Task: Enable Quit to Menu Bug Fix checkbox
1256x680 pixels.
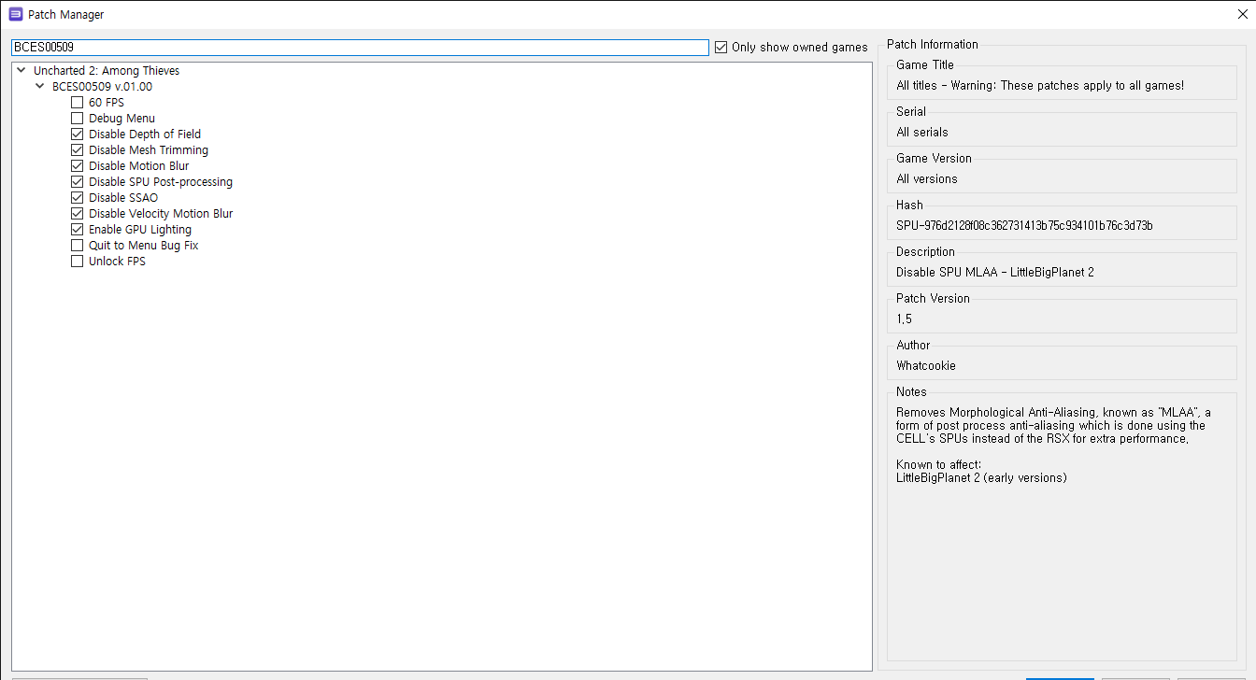Action: coord(78,246)
